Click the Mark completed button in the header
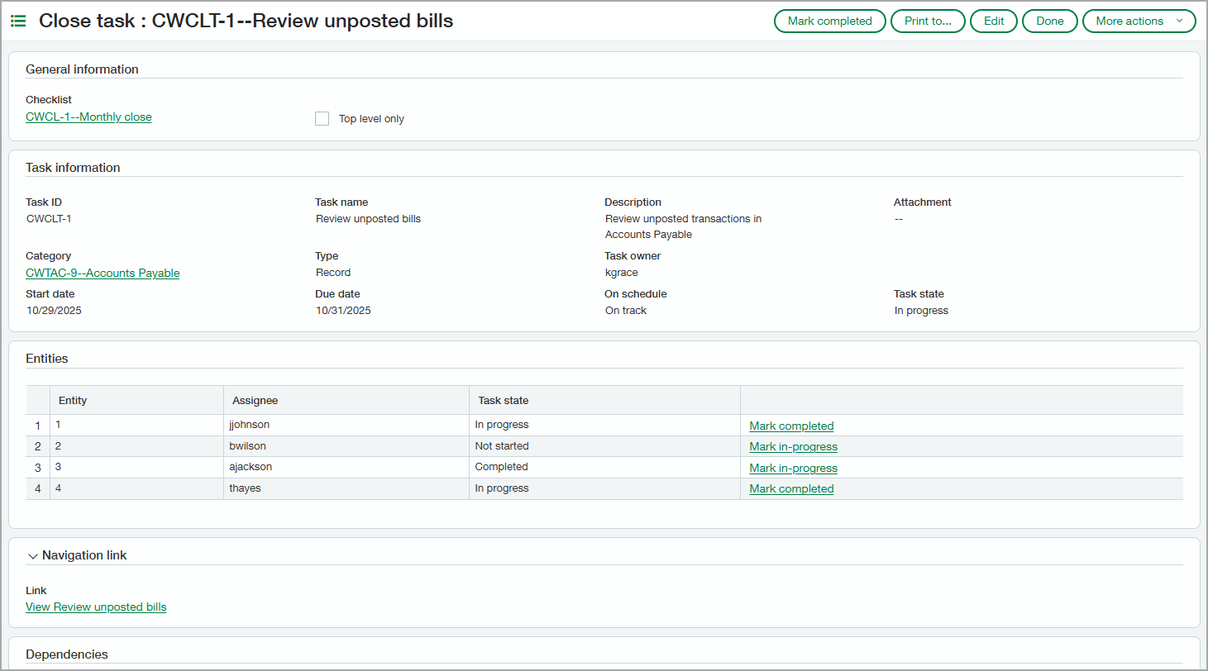Screen dimensions: 1208x671 829,21
